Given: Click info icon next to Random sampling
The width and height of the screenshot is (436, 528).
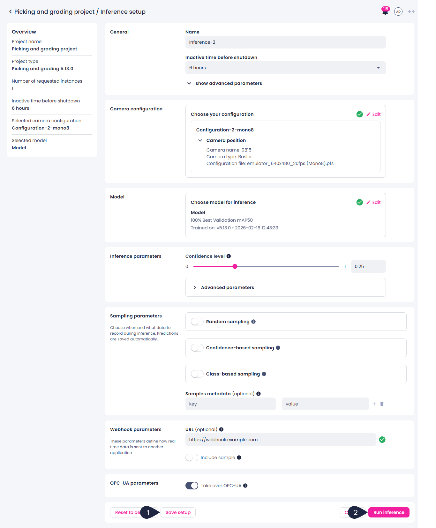Looking at the screenshot, I should tap(253, 322).
